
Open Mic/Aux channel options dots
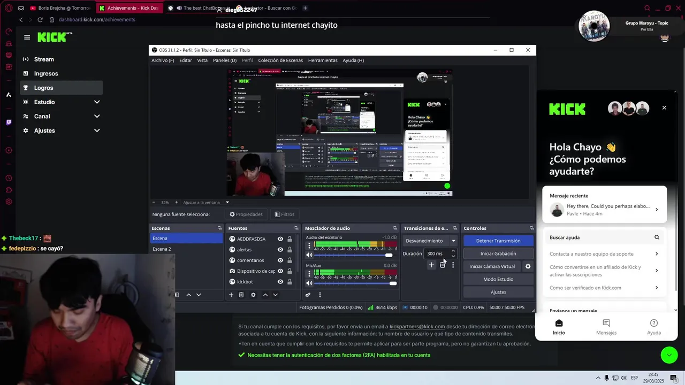[309, 274]
